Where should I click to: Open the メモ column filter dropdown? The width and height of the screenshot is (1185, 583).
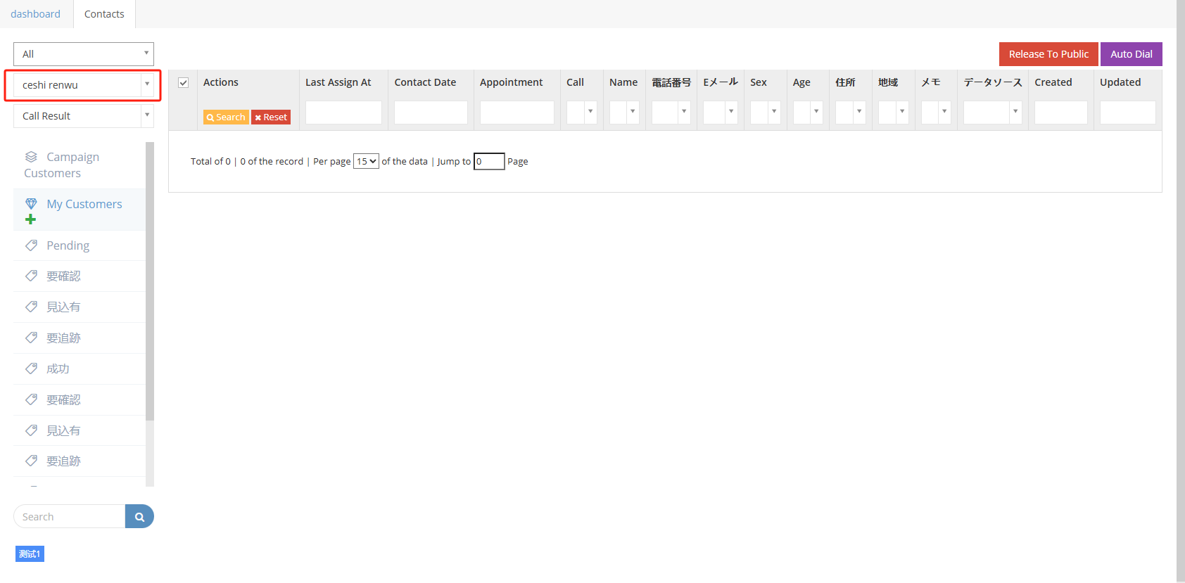(936, 112)
